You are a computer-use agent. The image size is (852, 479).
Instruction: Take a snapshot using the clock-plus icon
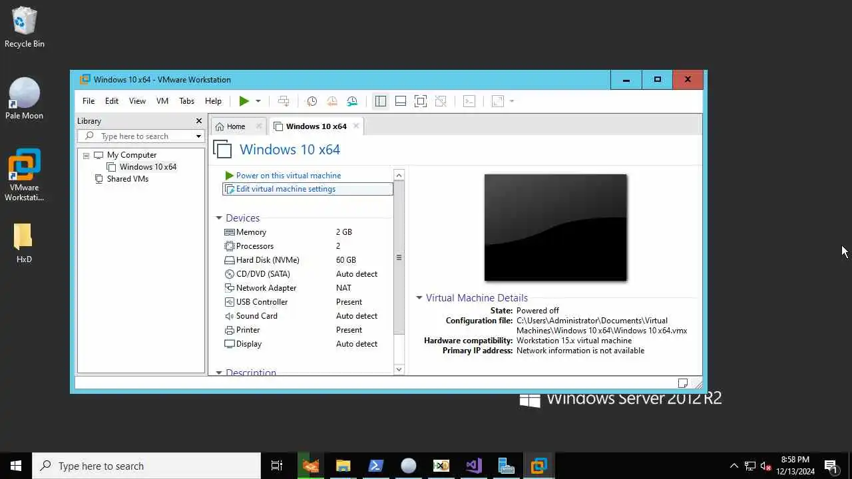pos(312,101)
